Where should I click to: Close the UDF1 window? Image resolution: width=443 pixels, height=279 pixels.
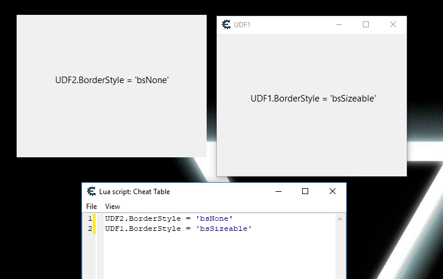(393, 24)
